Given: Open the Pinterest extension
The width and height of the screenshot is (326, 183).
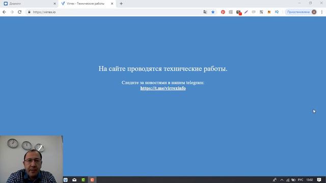Looking at the screenshot, I should tap(223, 12).
